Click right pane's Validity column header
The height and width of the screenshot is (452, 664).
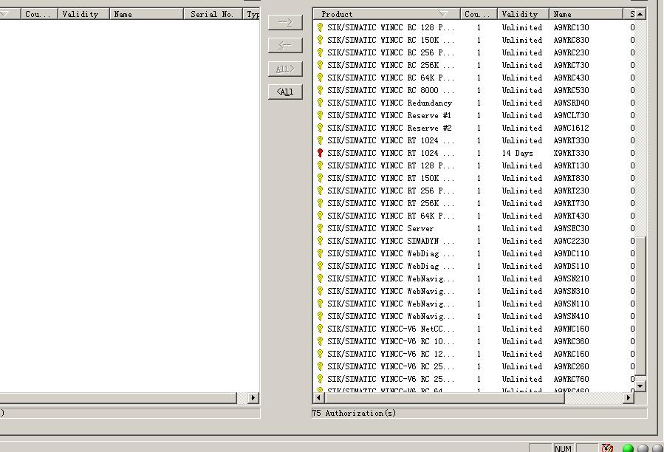pyautogui.click(x=524, y=14)
